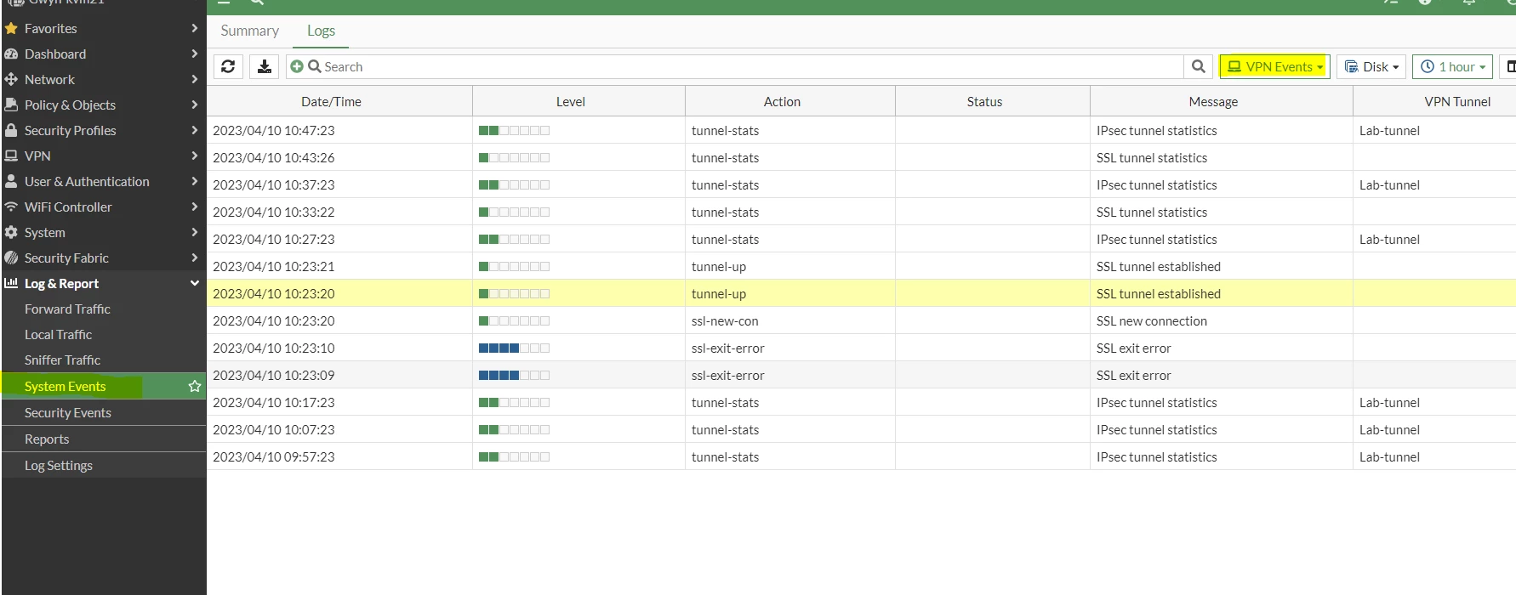Open the VPN Events log type dropdown
1516x595 pixels.
coord(1274,66)
